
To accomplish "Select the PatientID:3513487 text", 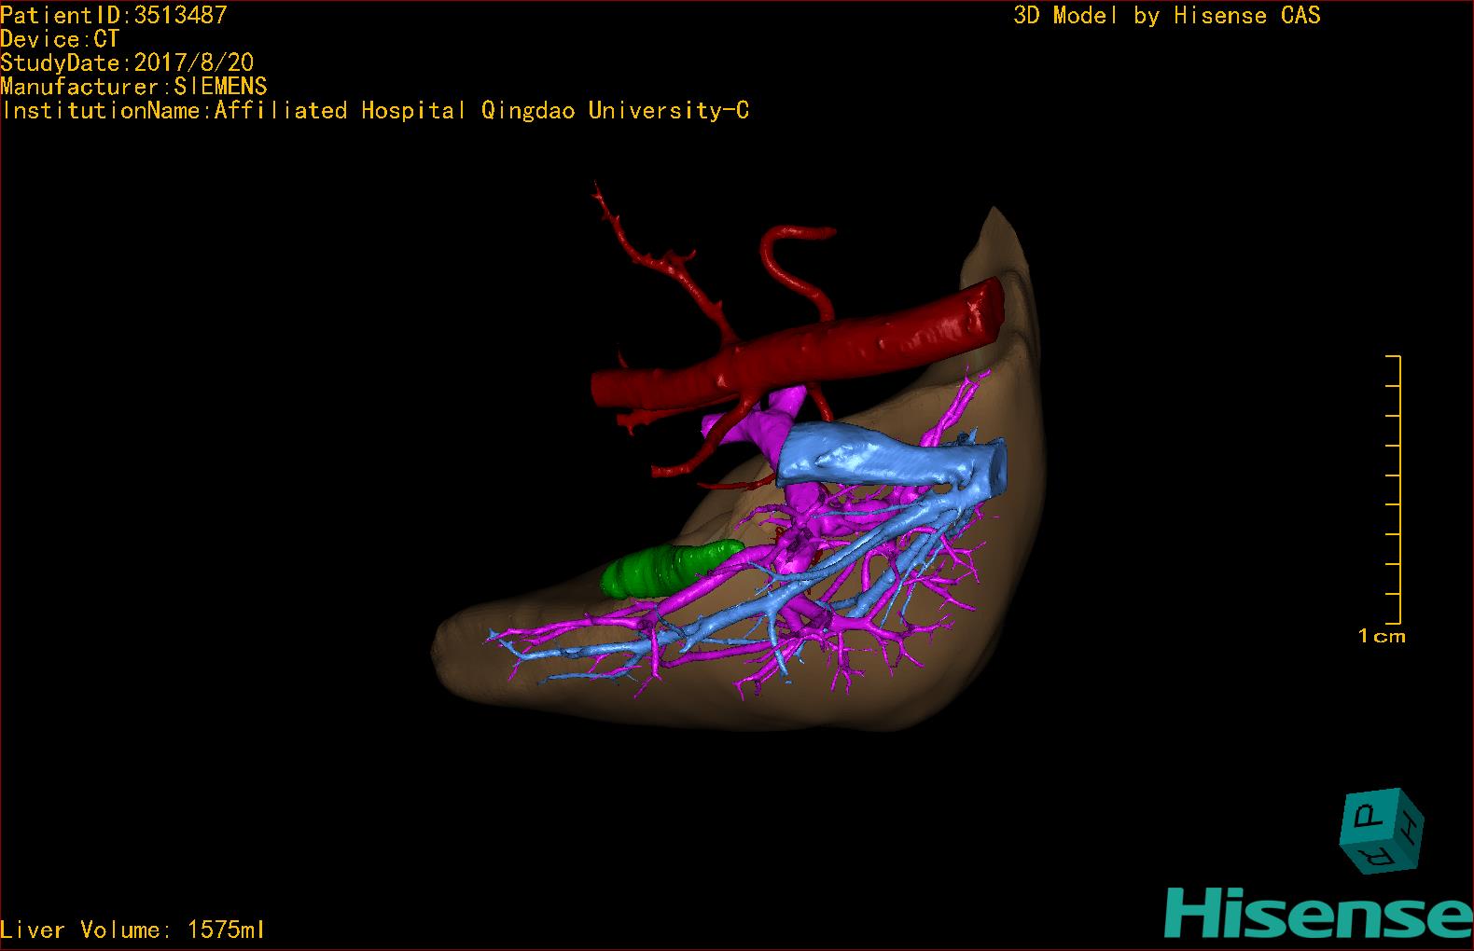I will click(114, 15).
